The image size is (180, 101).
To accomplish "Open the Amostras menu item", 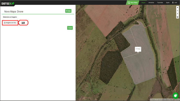I will (x=151, y=3).
